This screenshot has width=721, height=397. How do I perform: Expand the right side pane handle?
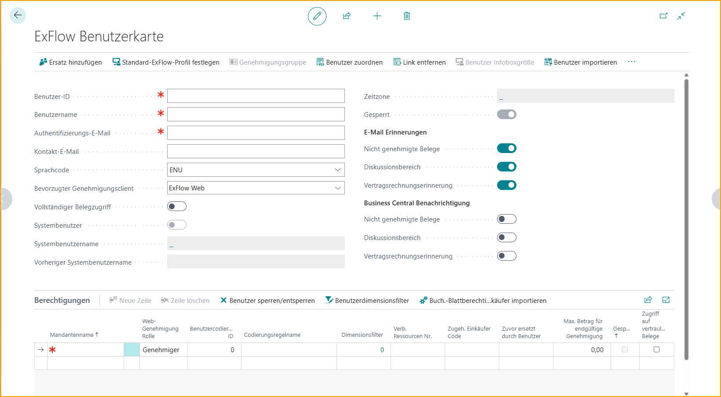click(x=716, y=199)
